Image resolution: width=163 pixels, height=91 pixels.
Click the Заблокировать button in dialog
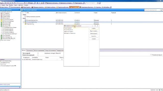coord(94,34)
